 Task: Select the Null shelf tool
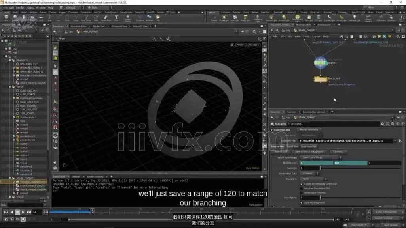pyautogui.click(x=49, y=18)
